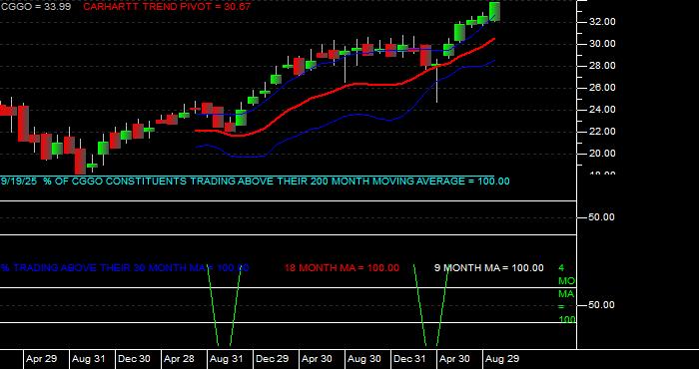Select the "Dec 31" date label
Image resolution: width=699 pixels, height=369 pixels.
[410, 359]
